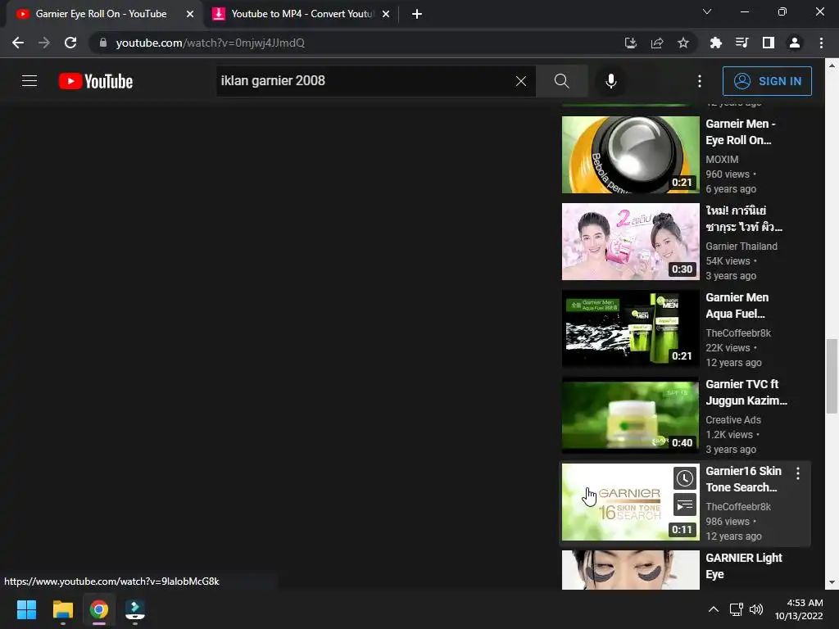This screenshot has width=839, height=629.
Task: Open the 'Garnier16 Skin Tone Search' title
Action: pos(744,479)
